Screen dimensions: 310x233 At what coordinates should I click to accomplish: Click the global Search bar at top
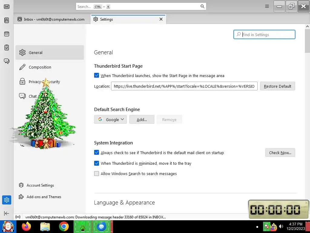(141, 6)
